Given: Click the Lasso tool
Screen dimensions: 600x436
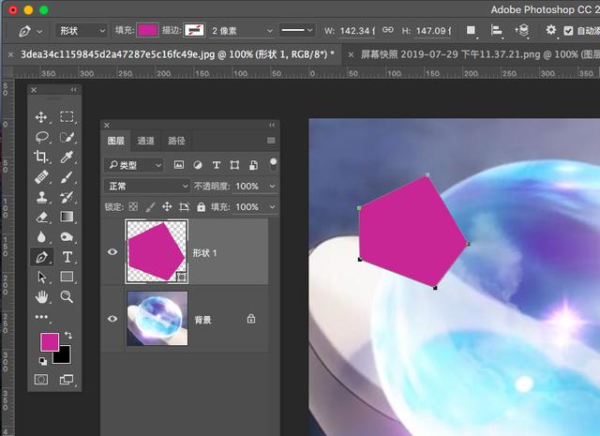Looking at the screenshot, I should click(x=41, y=137).
